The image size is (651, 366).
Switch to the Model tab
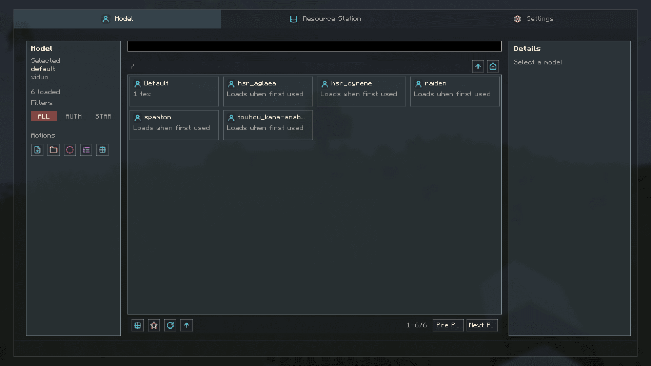coord(117,19)
